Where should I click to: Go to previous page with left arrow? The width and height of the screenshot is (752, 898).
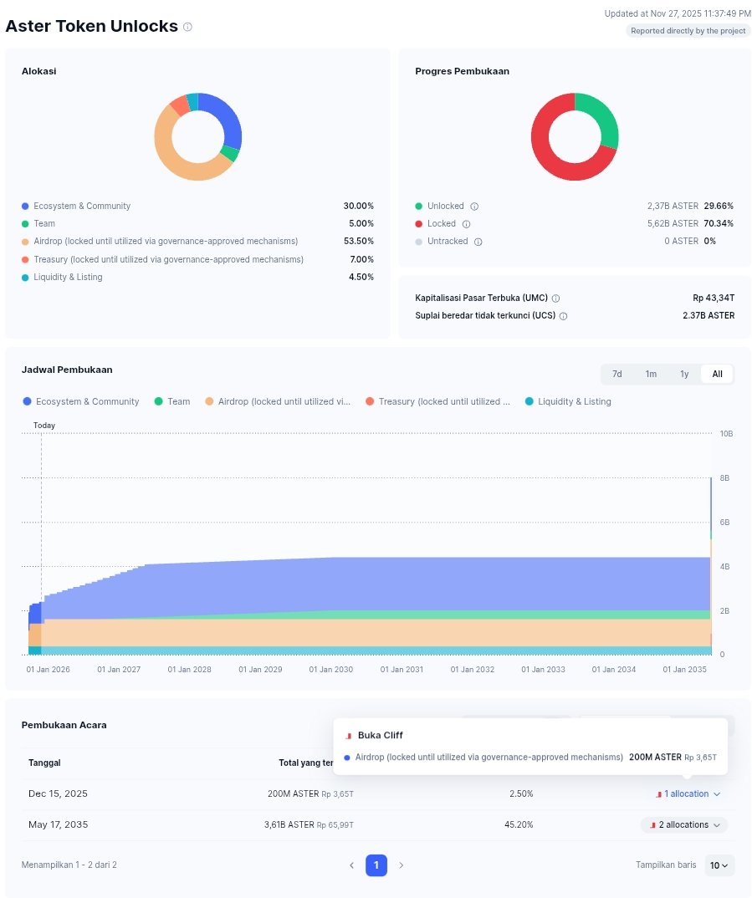coord(351,865)
